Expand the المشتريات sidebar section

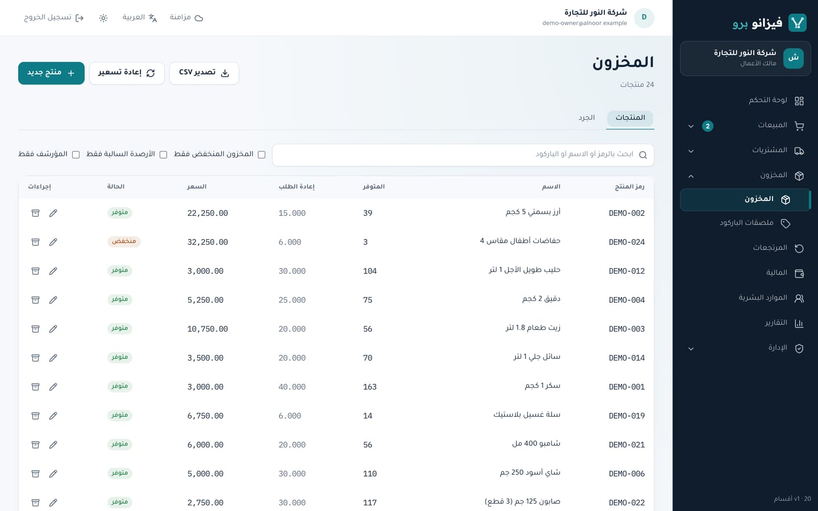pyautogui.click(x=745, y=150)
